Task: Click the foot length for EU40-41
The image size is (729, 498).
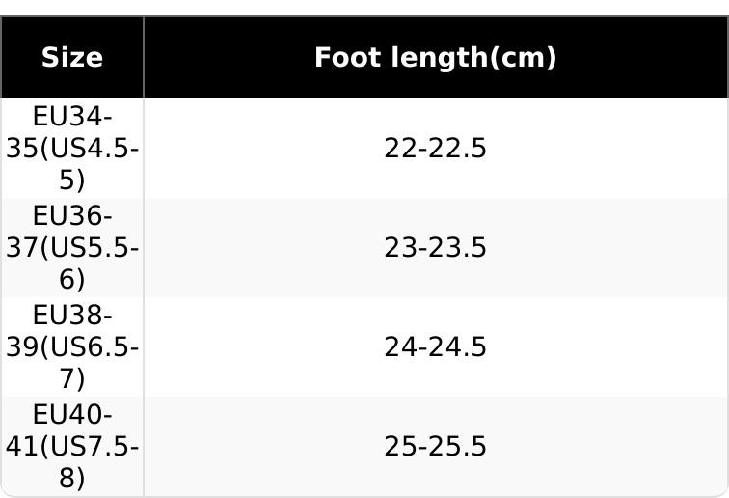Action: 436,446
